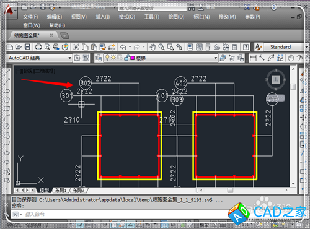310x229 pixels.
Task: Click the Plot printer icon
Action: click(x=38, y=47)
